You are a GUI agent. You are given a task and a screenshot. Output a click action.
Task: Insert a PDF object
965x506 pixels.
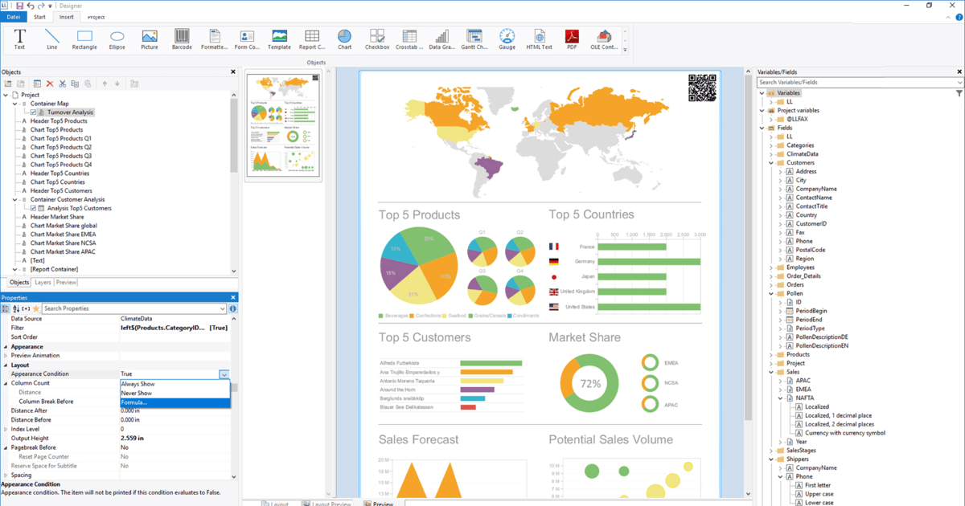pyautogui.click(x=572, y=39)
